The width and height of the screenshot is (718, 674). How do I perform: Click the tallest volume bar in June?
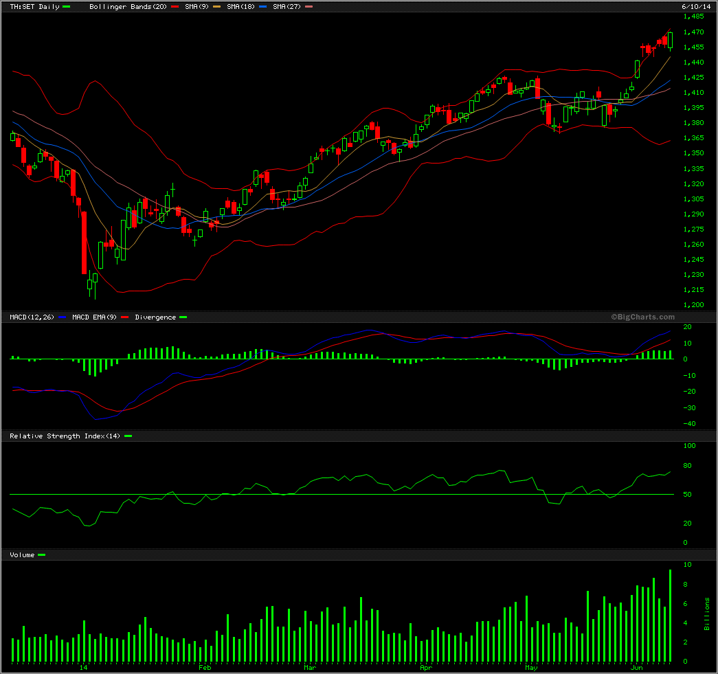(671, 616)
